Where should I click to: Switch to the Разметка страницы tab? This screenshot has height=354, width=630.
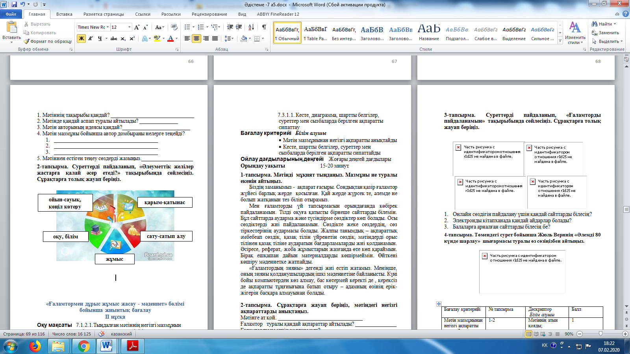coord(104,14)
